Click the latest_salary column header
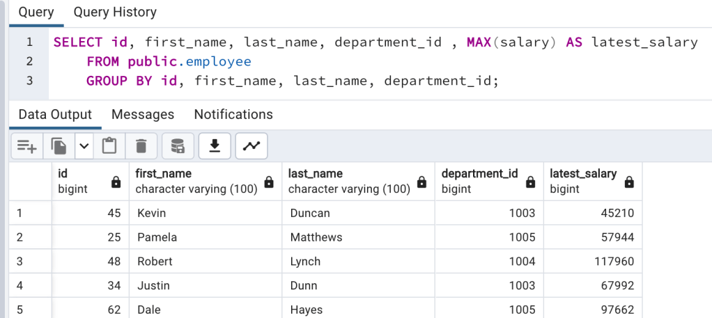The width and height of the screenshot is (712, 318). (583, 174)
